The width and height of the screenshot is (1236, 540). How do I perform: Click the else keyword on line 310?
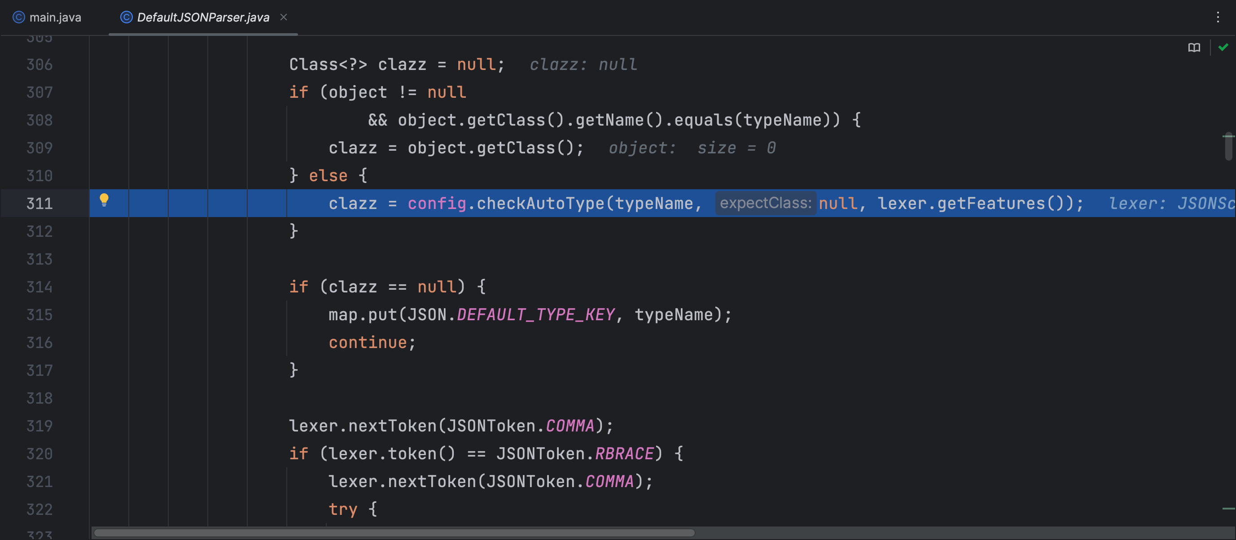(x=328, y=176)
